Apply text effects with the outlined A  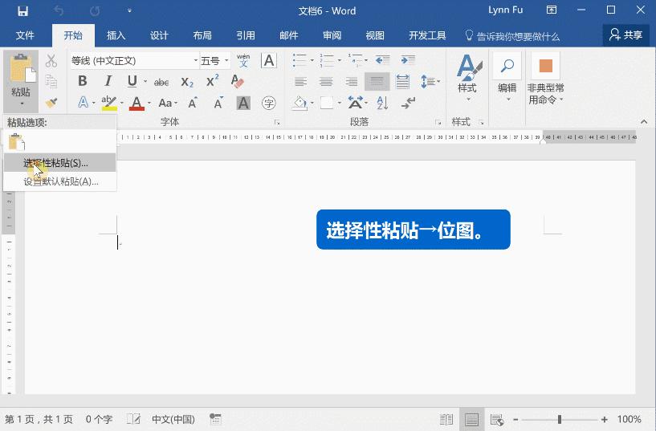(84, 103)
